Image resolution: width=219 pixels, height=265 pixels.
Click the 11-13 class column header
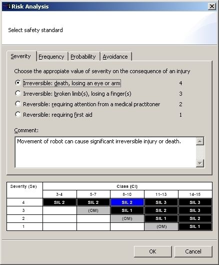161,194
